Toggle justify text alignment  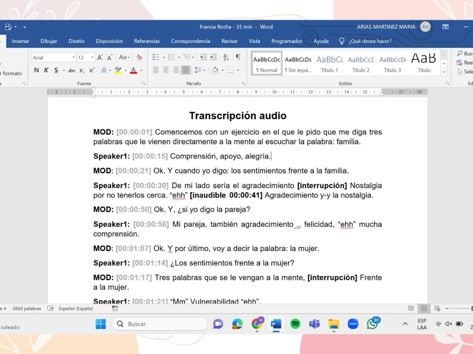tap(186, 70)
